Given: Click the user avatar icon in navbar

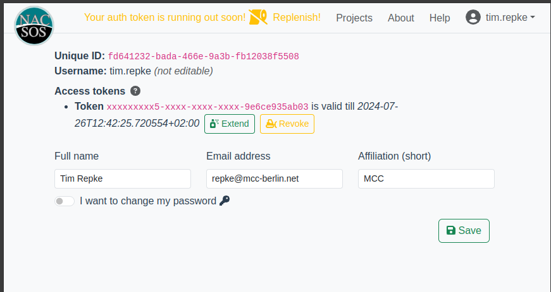Looking at the screenshot, I should pyautogui.click(x=473, y=18).
